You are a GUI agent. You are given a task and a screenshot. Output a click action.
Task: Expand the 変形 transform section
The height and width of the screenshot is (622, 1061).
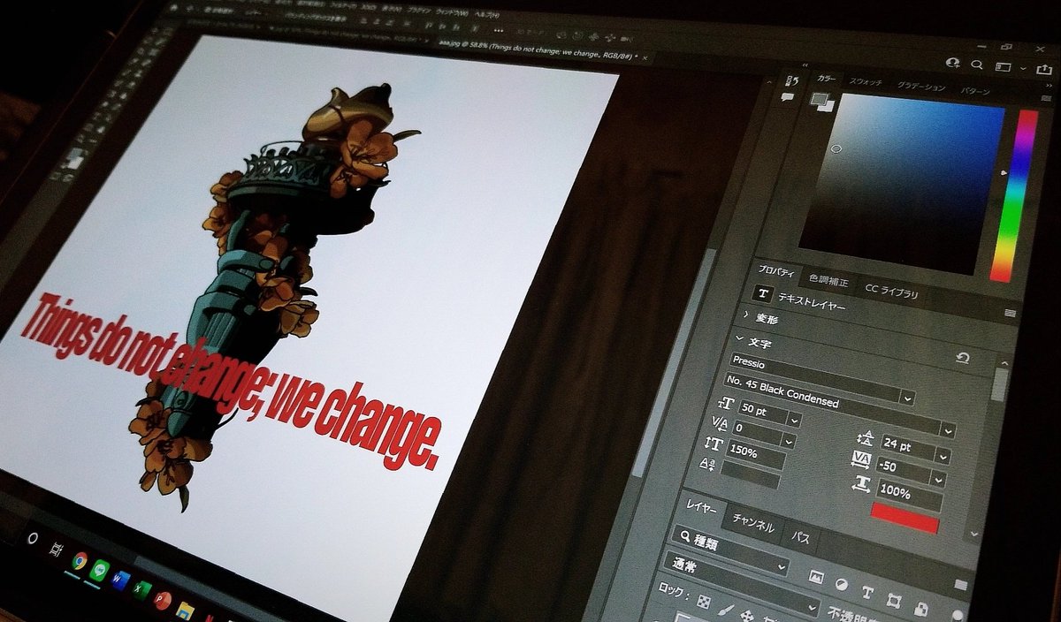pyautogui.click(x=745, y=314)
